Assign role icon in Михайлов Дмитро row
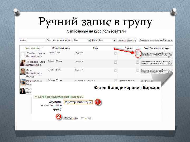 116,53
